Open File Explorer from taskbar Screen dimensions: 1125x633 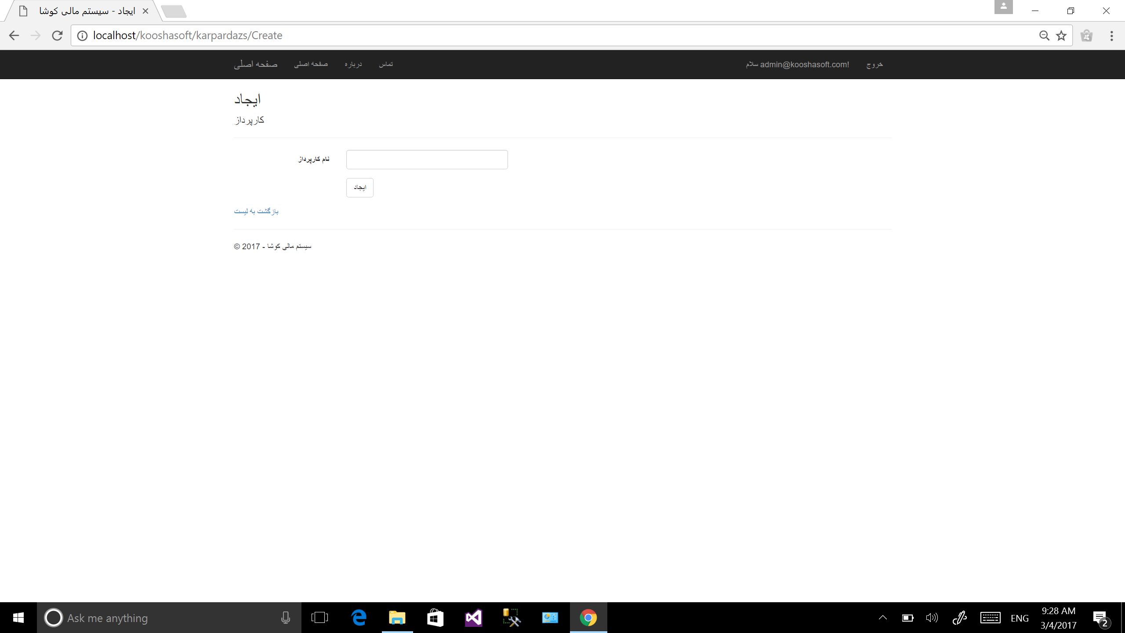397,618
